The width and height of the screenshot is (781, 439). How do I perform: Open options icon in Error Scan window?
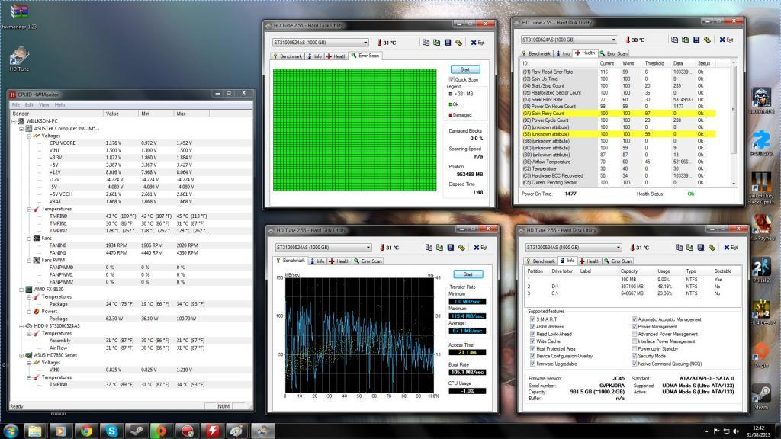tap(458, 43)
